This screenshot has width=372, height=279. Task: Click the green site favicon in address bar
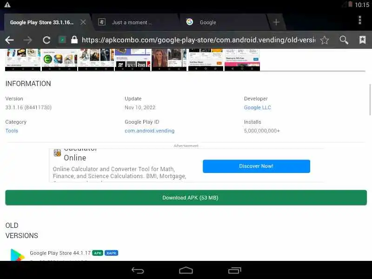click(62, 40)
